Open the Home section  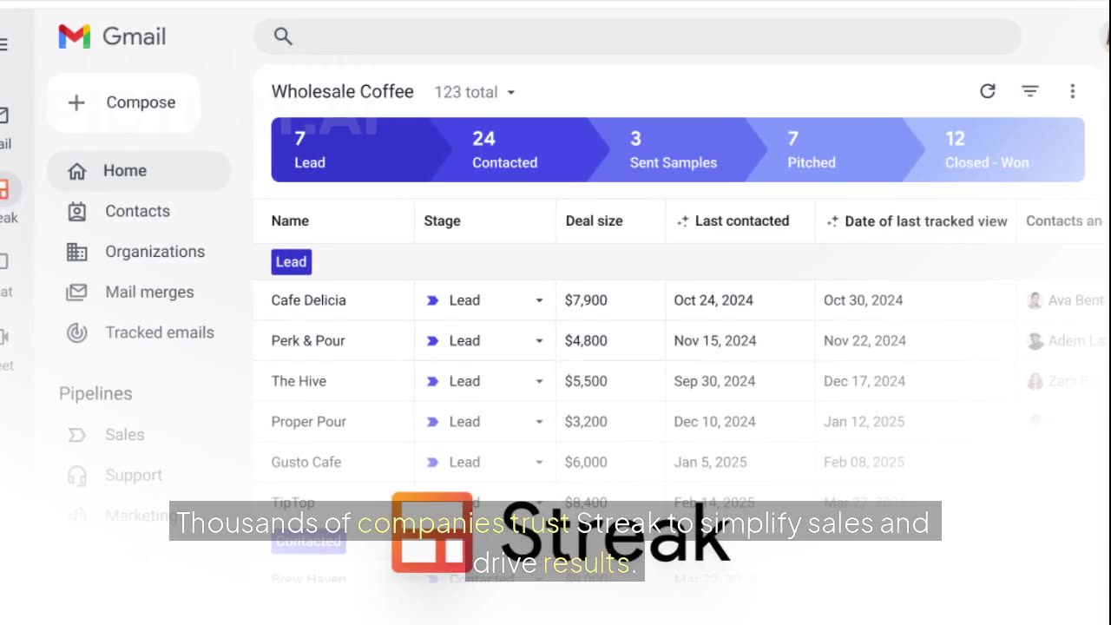tap(139, 171)
